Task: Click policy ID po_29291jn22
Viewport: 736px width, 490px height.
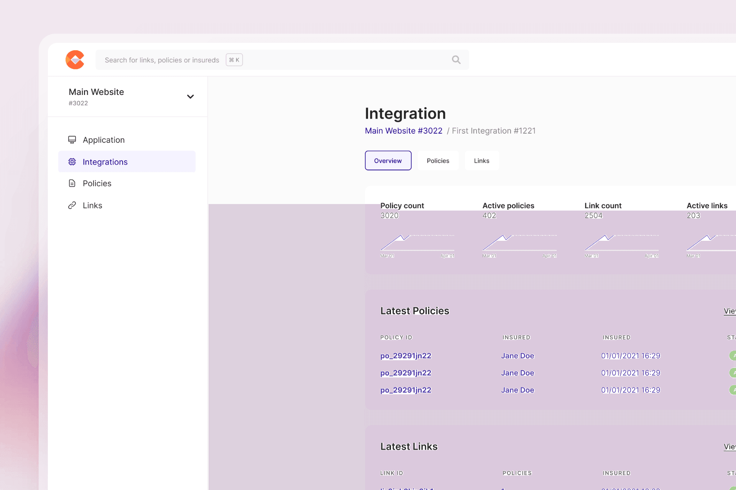Action: click(405, 356)
